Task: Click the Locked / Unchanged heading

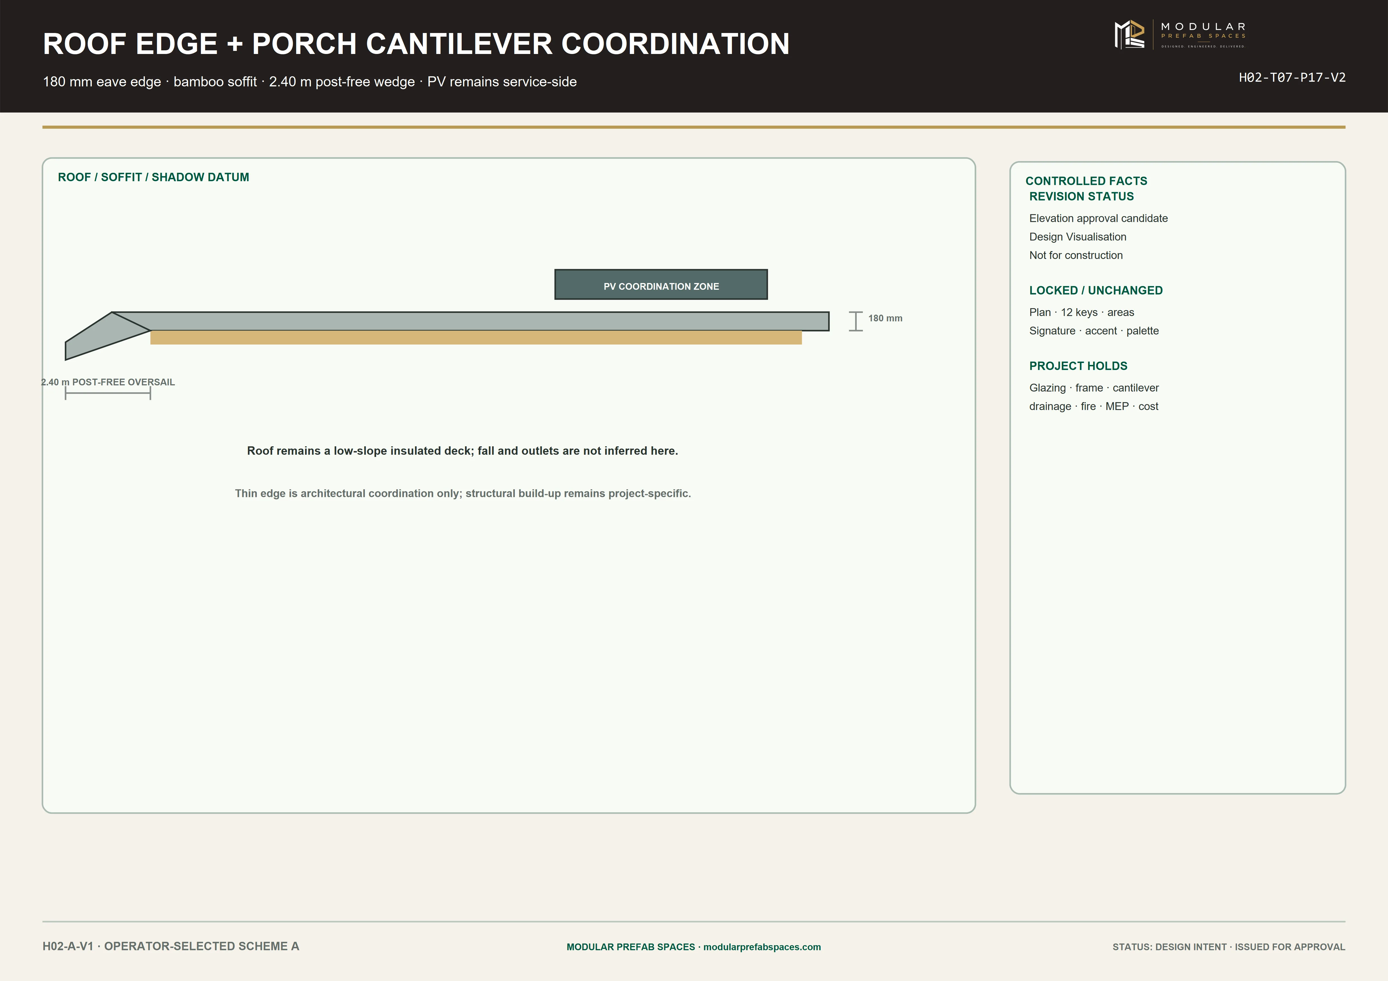Action: [1095, 290]
